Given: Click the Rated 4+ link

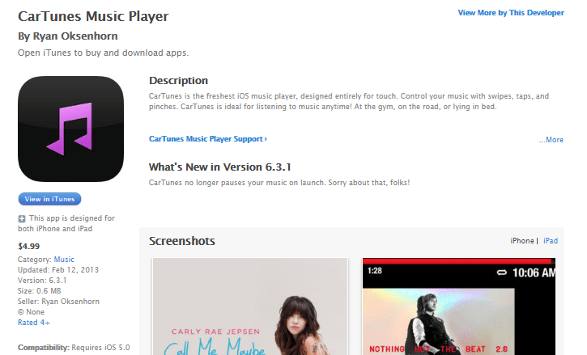Looking at the screenshot, I should click(34, 323).
